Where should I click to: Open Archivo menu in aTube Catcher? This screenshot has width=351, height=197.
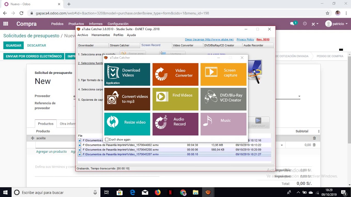click(83, 35)
